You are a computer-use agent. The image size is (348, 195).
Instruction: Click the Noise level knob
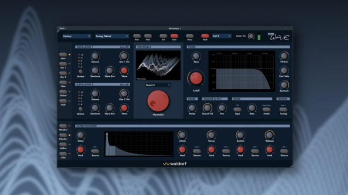click(192, 107)
